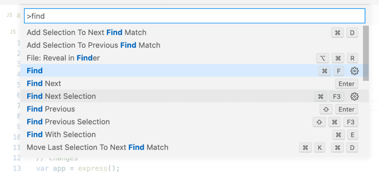Click the F3 key badge on Find Next Selection

337,97
